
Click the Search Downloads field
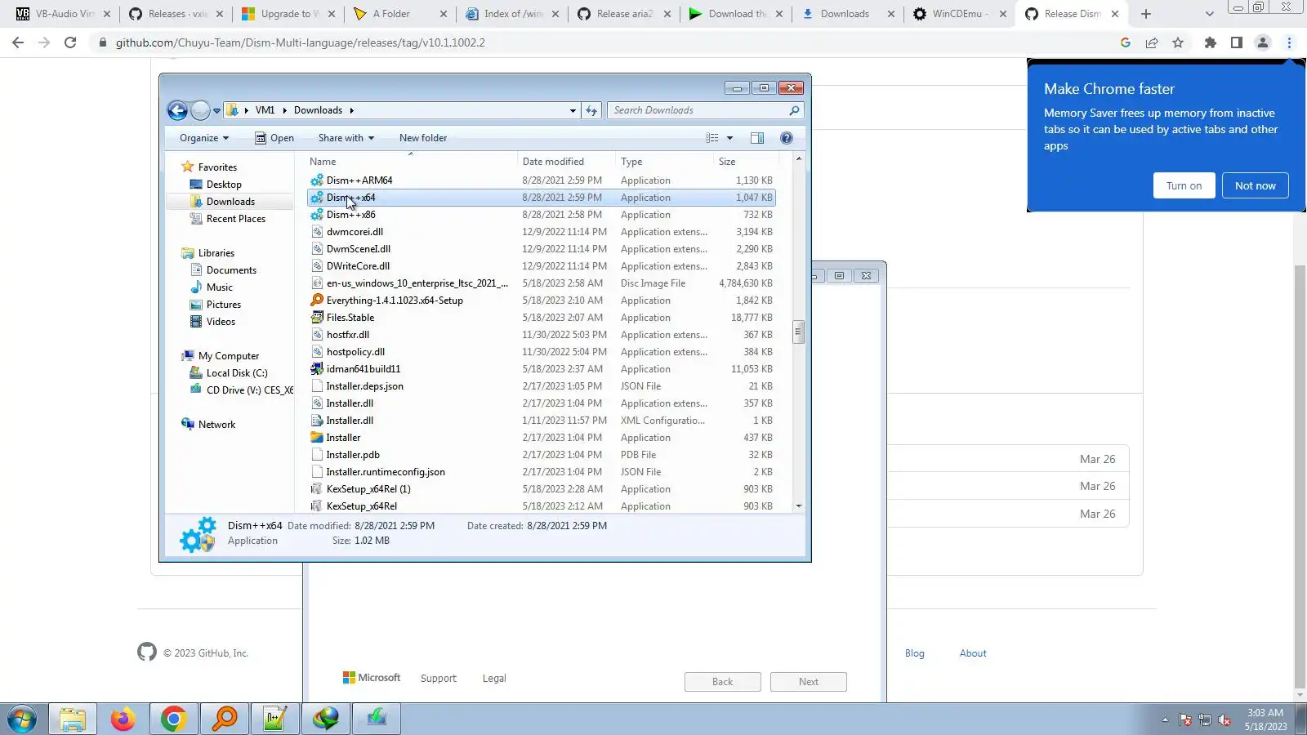tap(699, 110)
